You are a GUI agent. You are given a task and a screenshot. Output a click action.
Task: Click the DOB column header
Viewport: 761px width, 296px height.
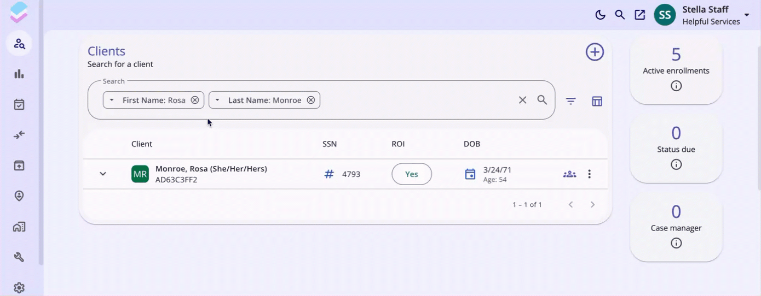[x=472, y=144]
